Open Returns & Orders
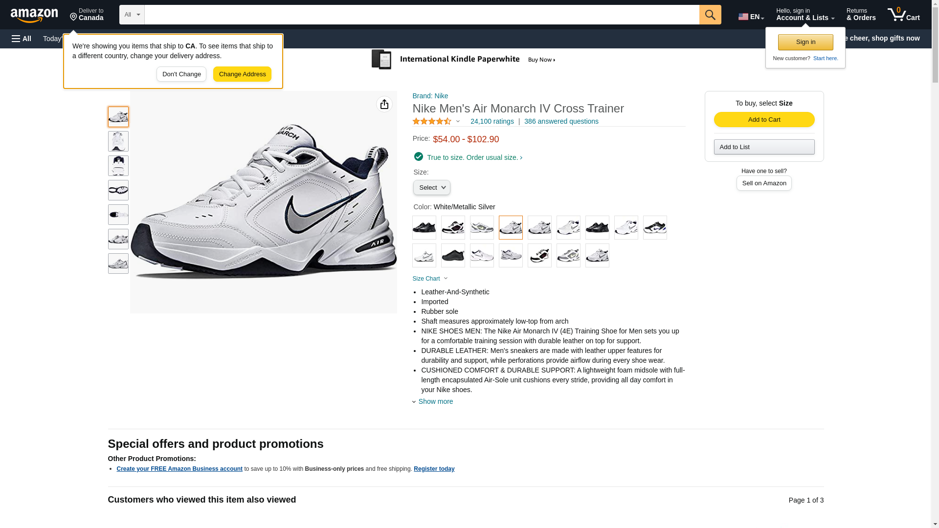The height and width of the screenshot is (528, 939). (x=861, y=15)
